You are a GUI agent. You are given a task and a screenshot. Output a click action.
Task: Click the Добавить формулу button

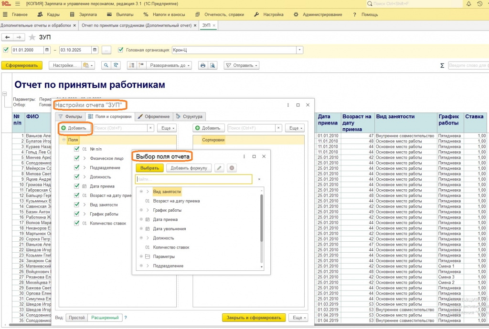189,168
